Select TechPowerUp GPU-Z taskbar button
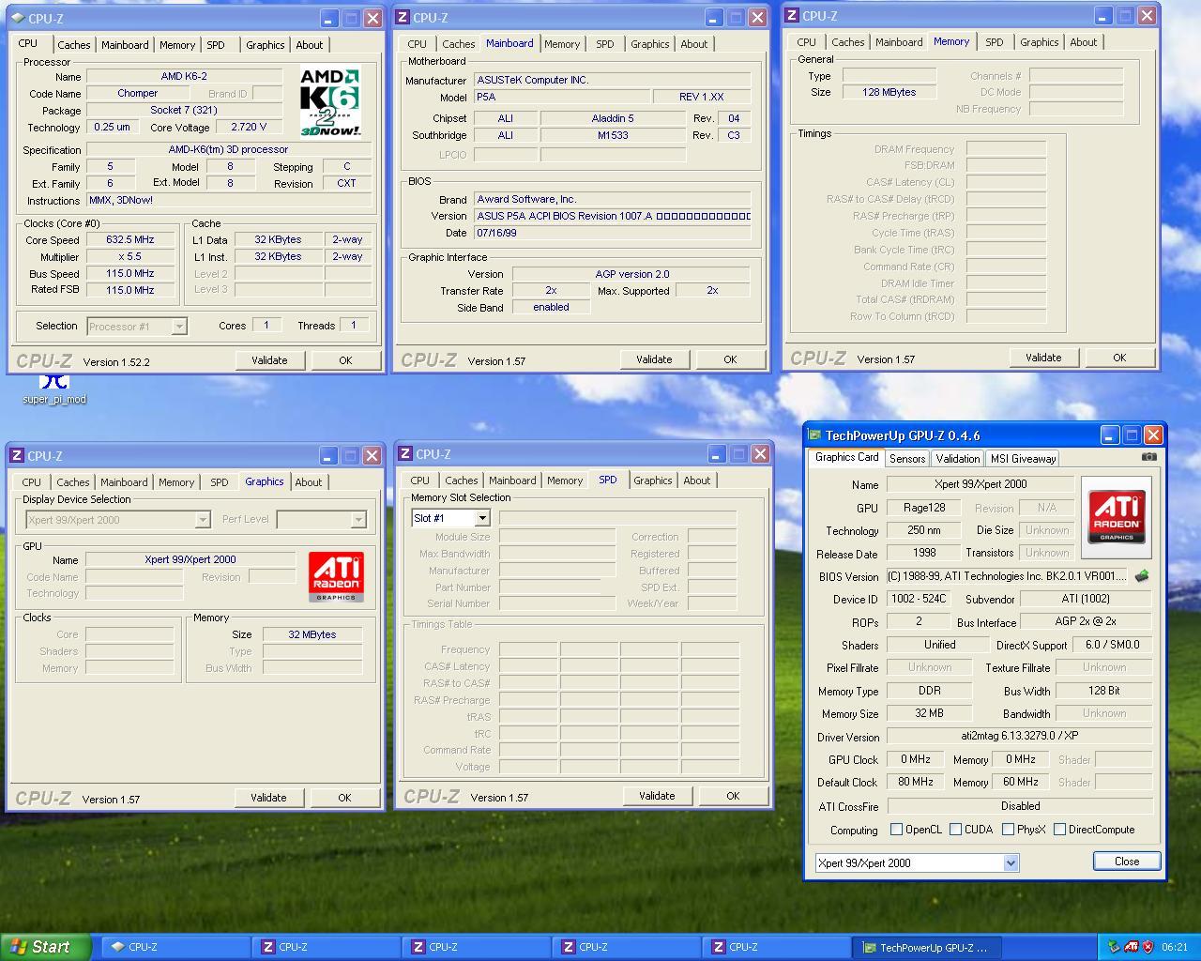This screenshot has height=961, width=1201. (926, 948)
